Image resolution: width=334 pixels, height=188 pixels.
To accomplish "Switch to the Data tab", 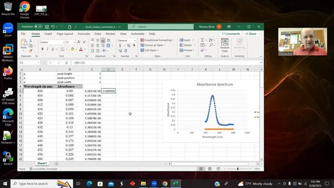I will coord(98,33).
